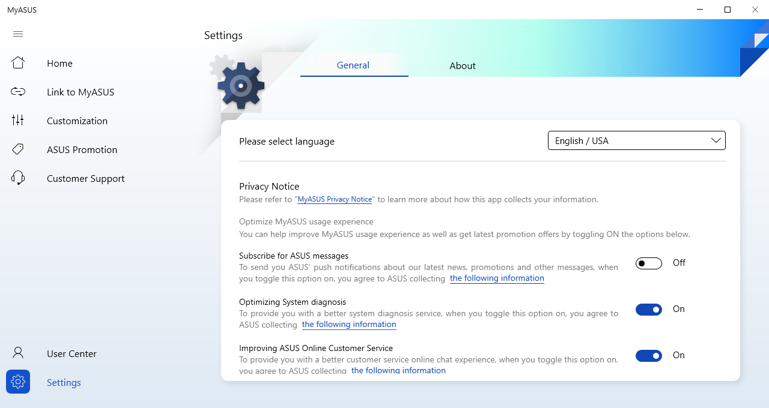Click the "Please select language" label
This screenshot has height=408, width=769.
[287, 141]
